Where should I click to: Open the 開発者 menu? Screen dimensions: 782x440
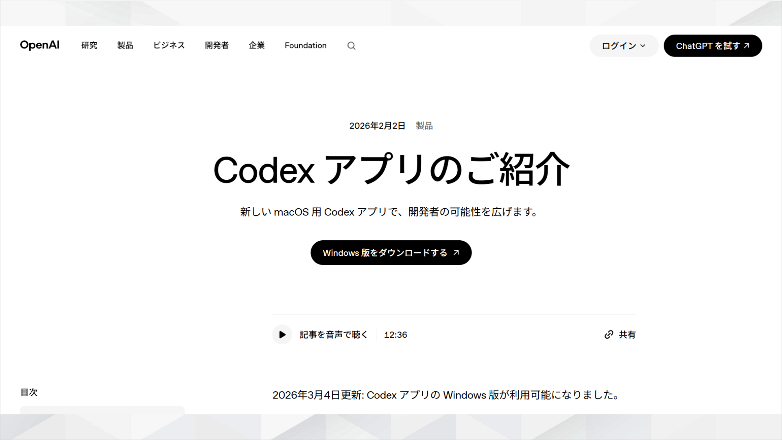pyautogui.click(x=217, y=46)
